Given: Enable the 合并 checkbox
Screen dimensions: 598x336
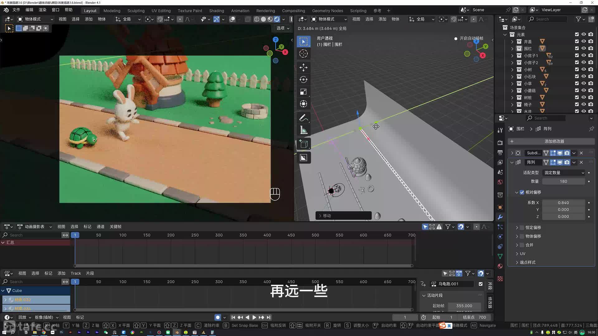Looking at the screenshot, I should point(522,245).
